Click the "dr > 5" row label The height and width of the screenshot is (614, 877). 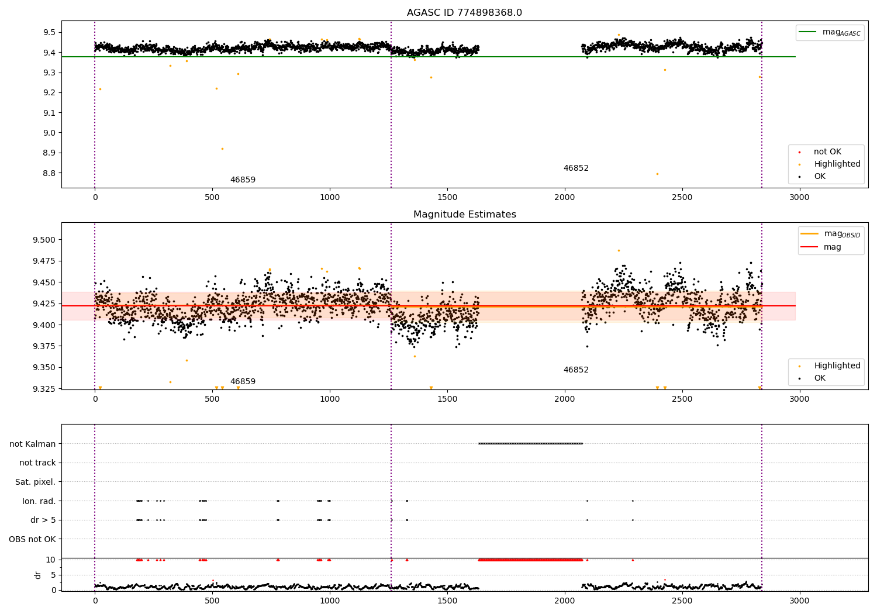[43, 520]
